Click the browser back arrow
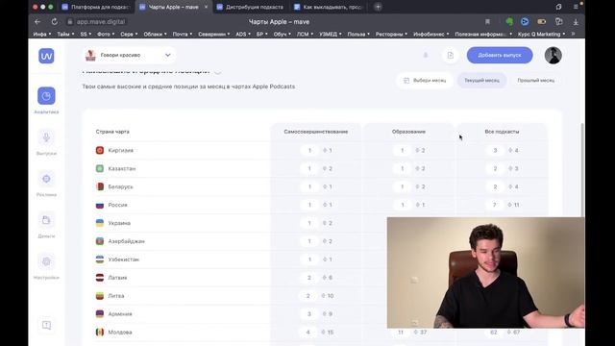The image size is (615, 346). 37,22
